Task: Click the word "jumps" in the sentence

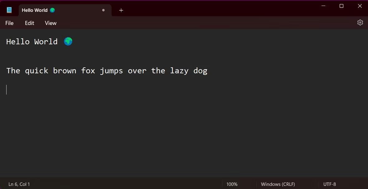Action: 111,71
